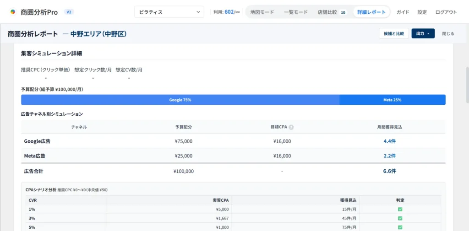Click the page vertical scrollbar thumb

pyautogui.click(x=467, y=86)
